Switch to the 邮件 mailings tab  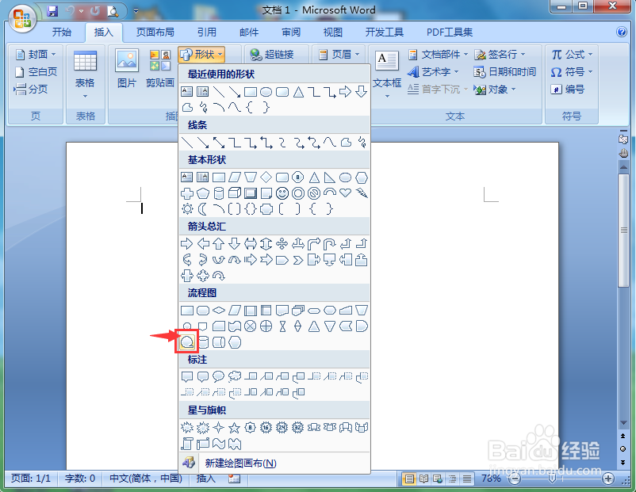coord(249,32)
